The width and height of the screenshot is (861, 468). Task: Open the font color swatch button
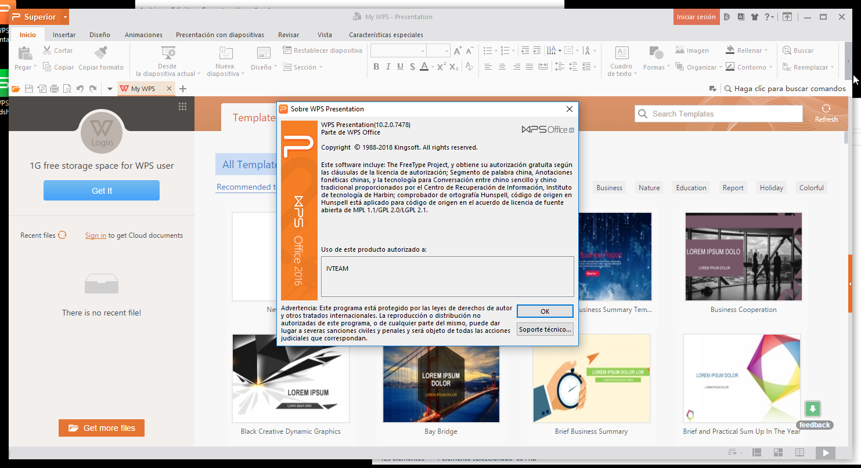pos(424,67)
